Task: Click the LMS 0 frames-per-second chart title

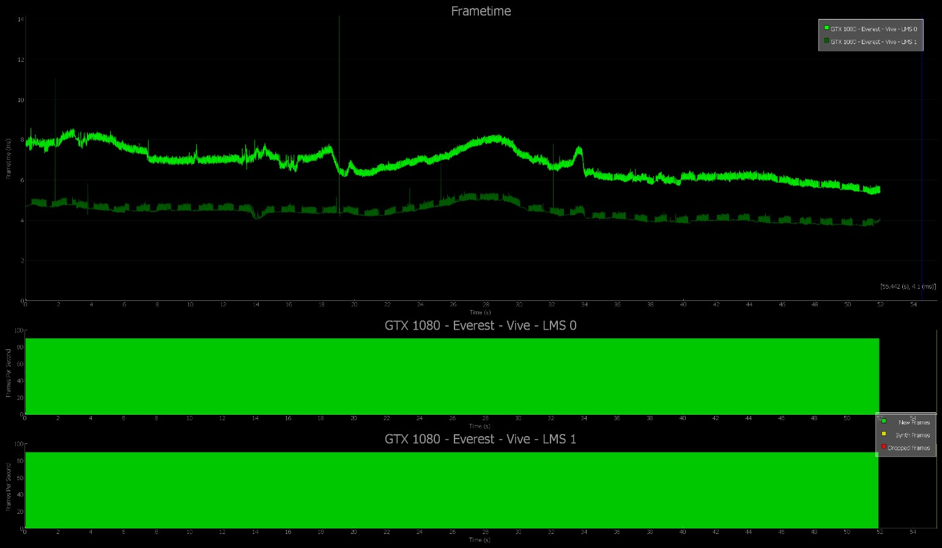Action: [480, 325]
